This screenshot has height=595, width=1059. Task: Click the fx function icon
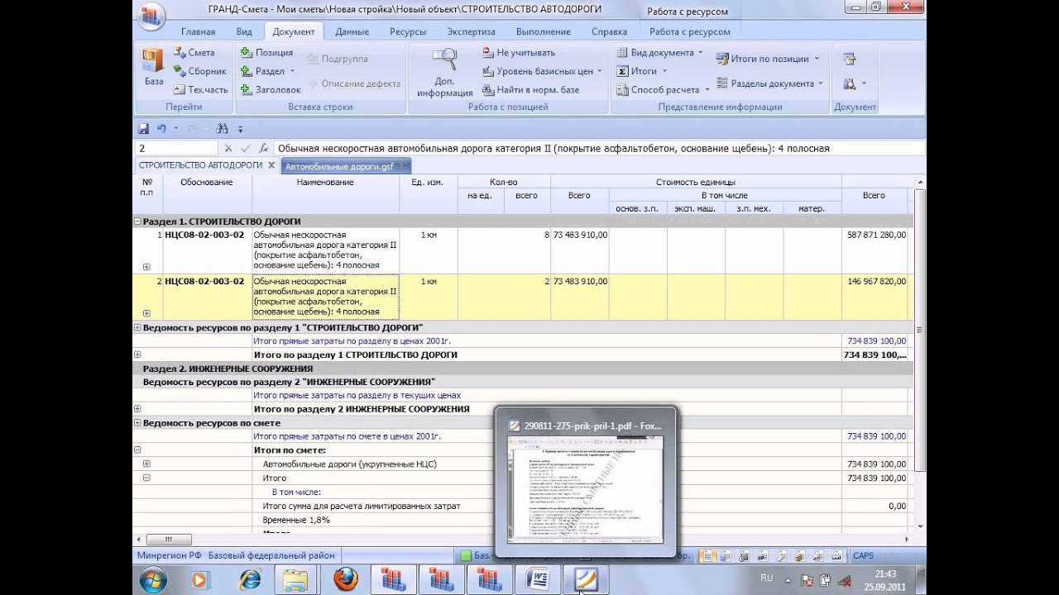click(263, 149)
